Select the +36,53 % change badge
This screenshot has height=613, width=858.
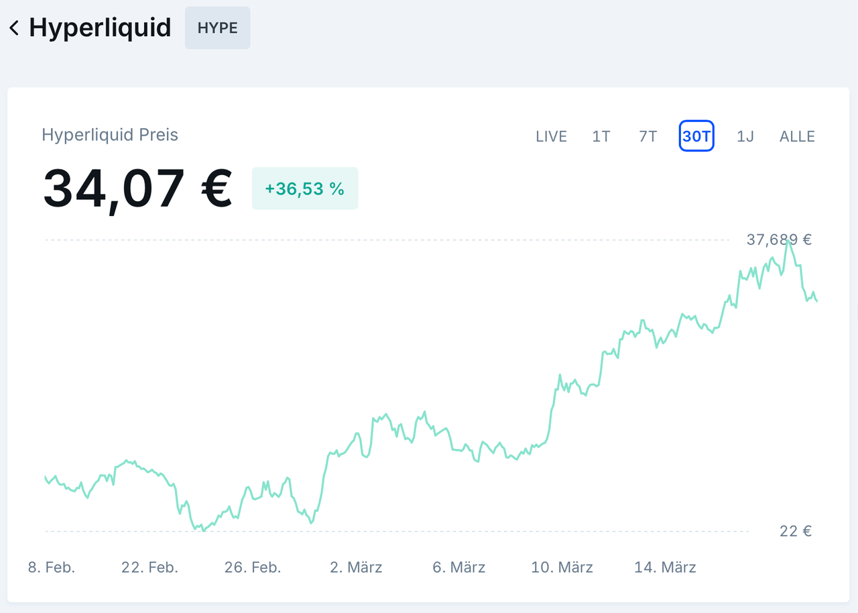[x=304, y=188]
